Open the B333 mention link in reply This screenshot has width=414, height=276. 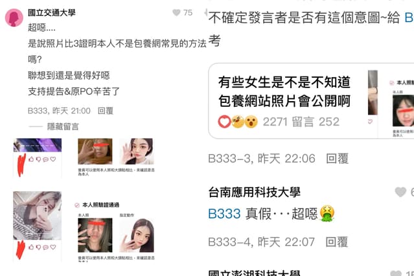click(224, 213)
